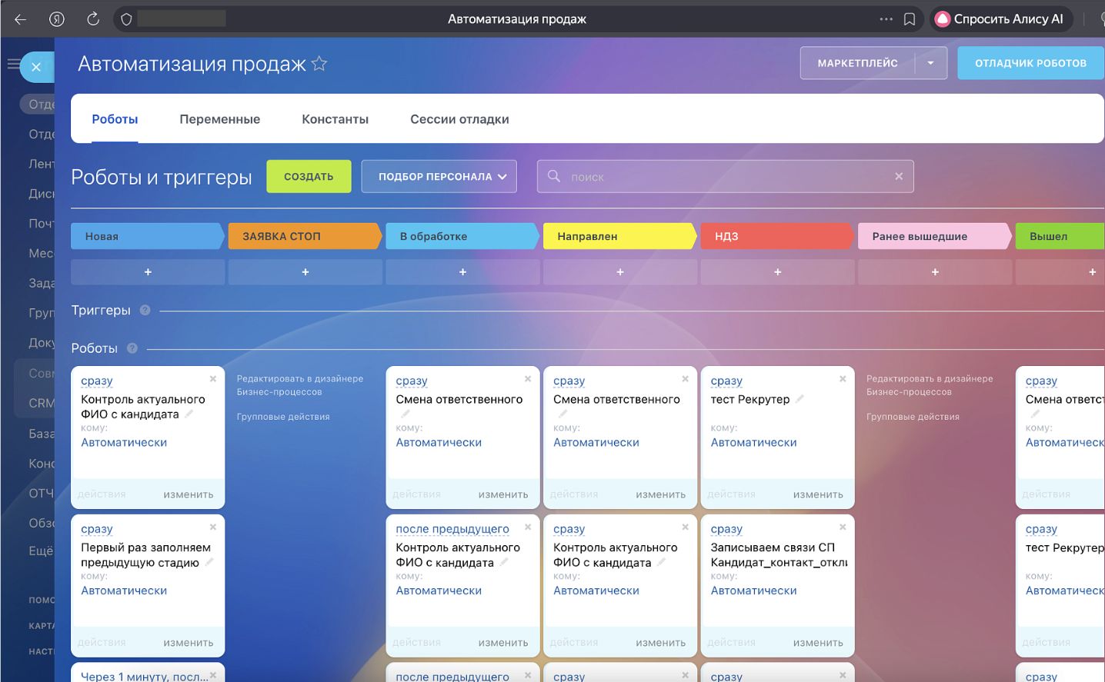Open delay setting 'после предыдущего' above 'Контроль актуального ФИО' in В обработке
The height and width of the screenshot is (682, 1105).
(x=452, y=529)
